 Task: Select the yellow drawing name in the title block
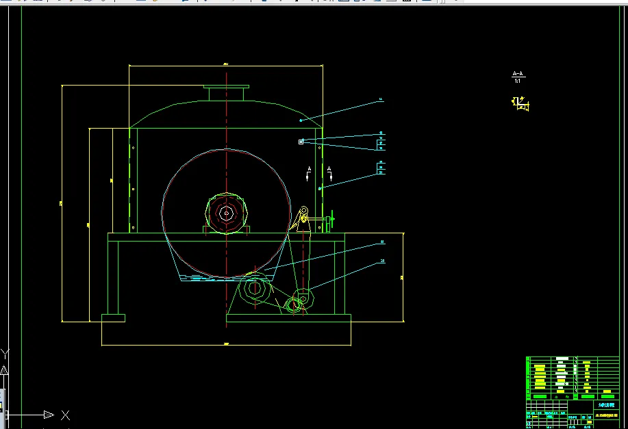click(606, 415)
